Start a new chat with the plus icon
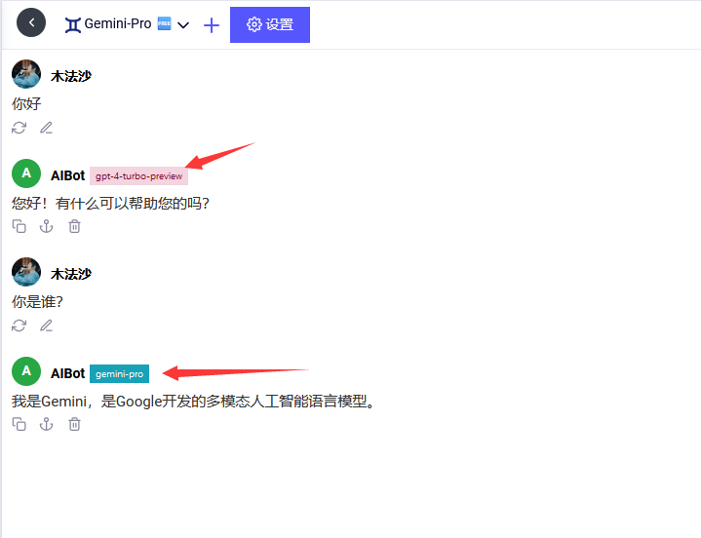Image resolution: width=701 pixels, height=538 pixels. tap(212, 24)
